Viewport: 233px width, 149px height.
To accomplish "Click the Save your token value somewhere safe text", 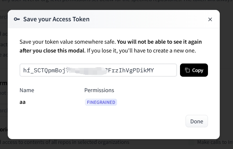I will click(x=68, y=42).
